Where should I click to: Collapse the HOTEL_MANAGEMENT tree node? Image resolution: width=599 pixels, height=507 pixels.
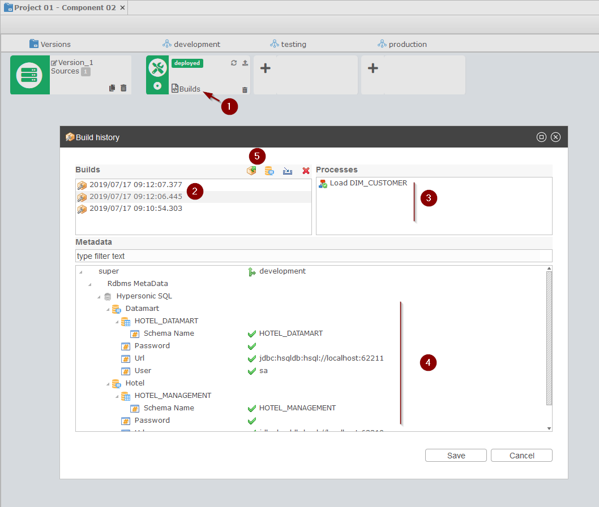[117, 396]
